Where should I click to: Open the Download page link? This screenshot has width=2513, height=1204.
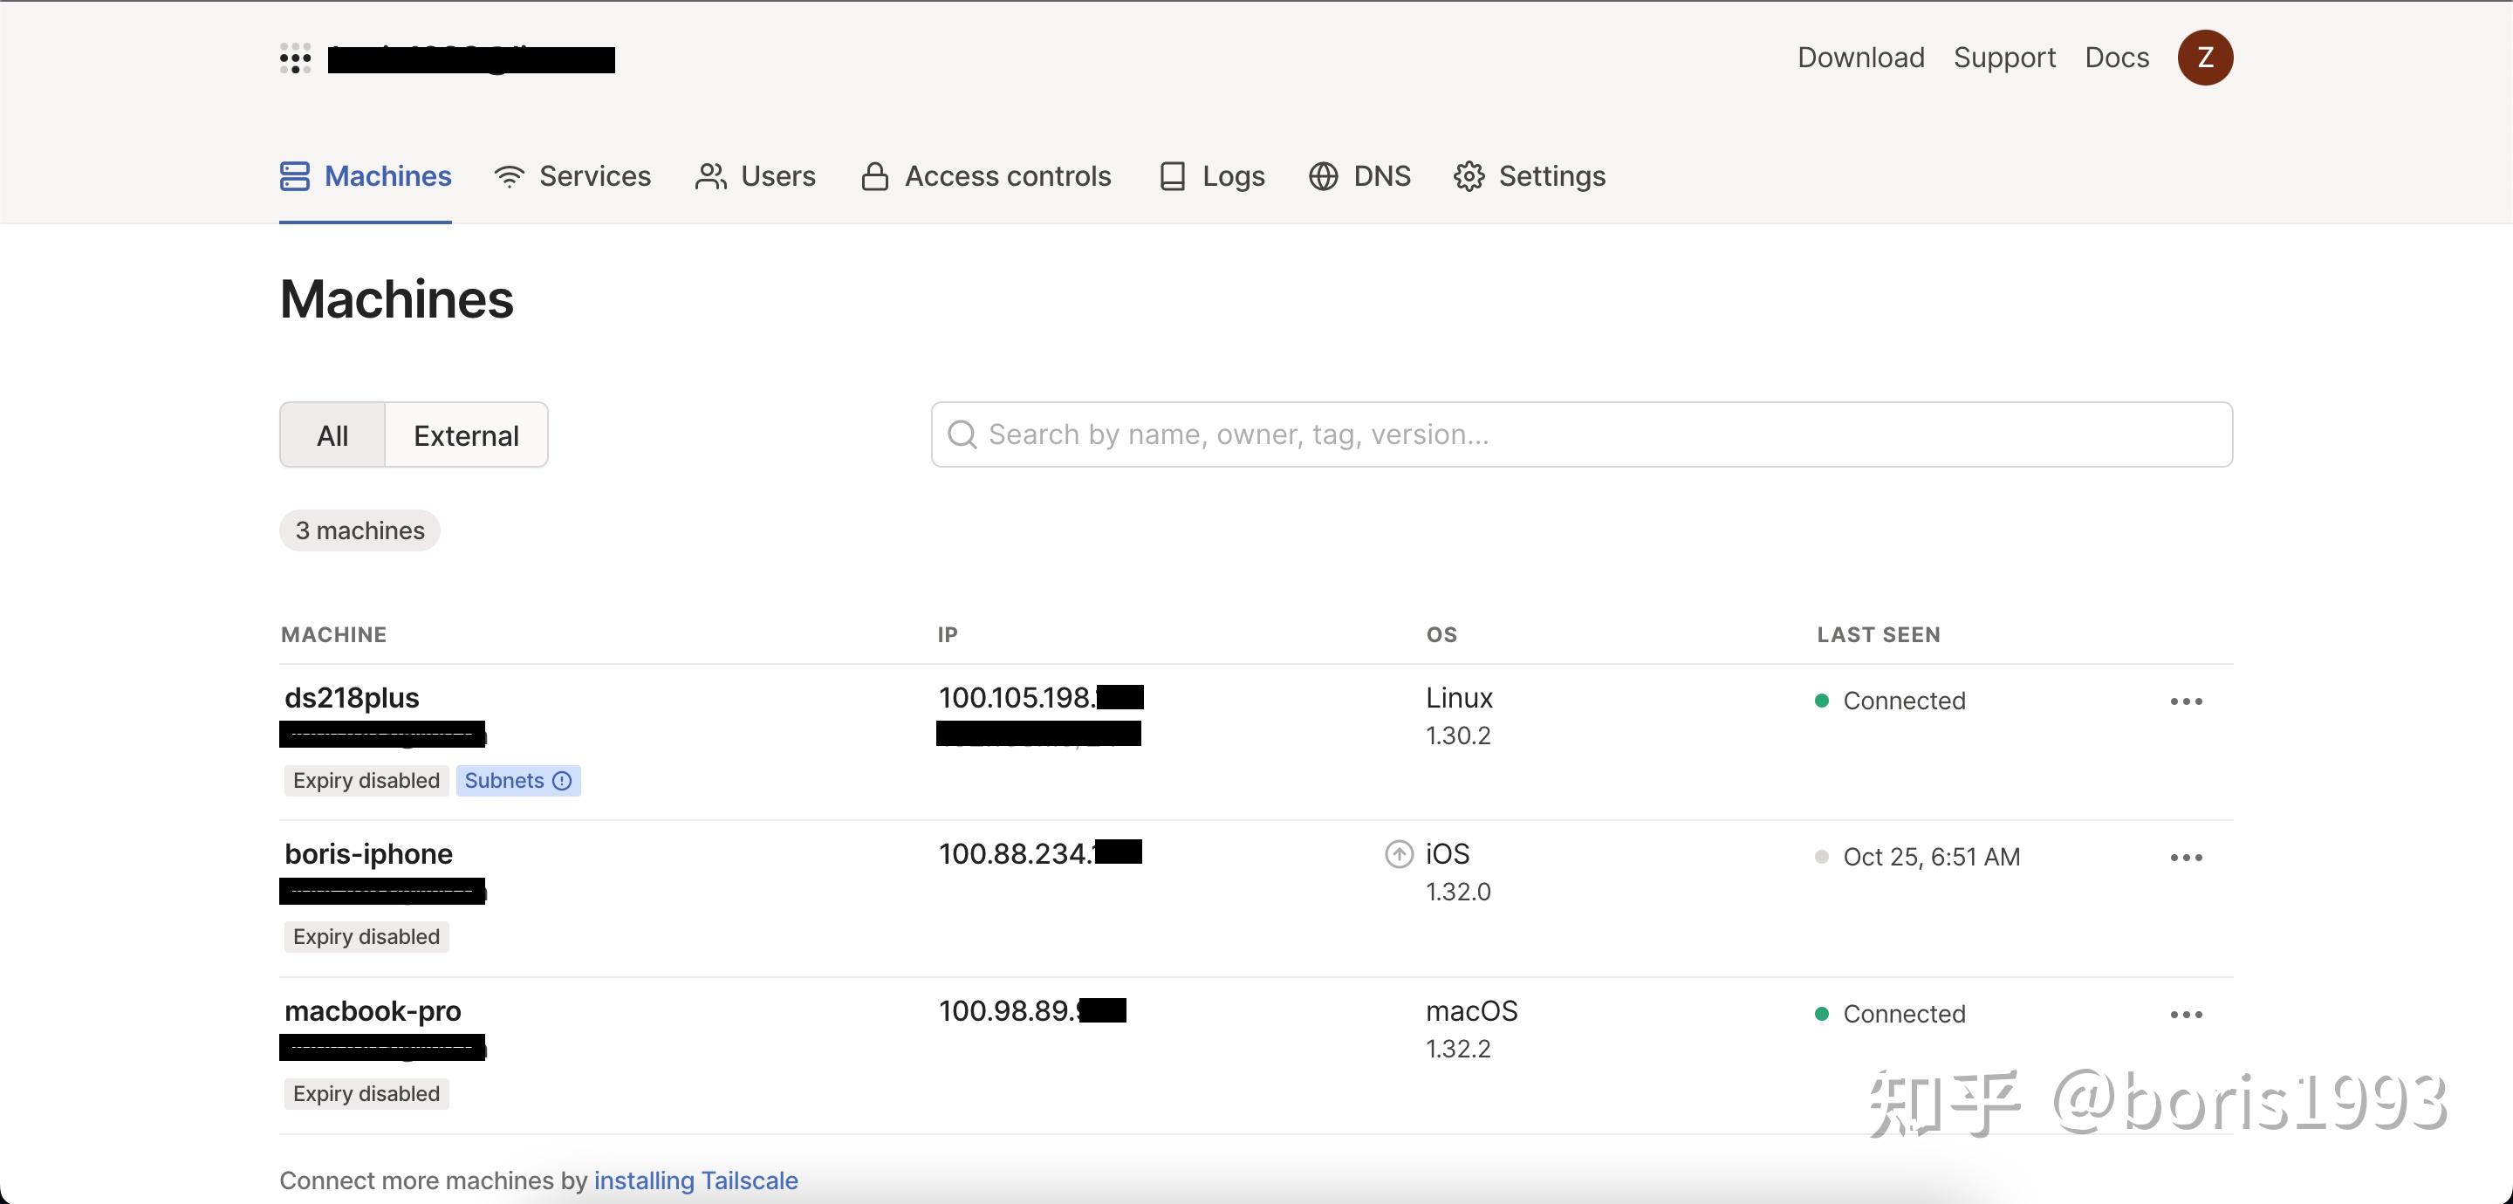coord(1860,58)
